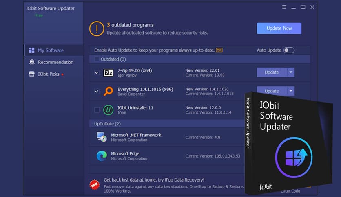Image resolution: width=341 pixels, height=197 pixels.
Task: Open the dropdown arrow beside Everything Update
Action: tap(291, 91)
